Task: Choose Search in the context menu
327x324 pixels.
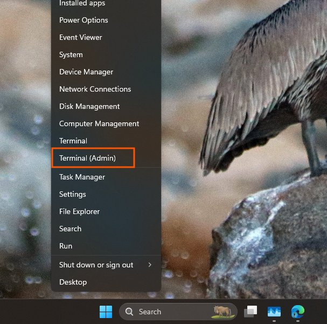Action: tap(106, 229)
